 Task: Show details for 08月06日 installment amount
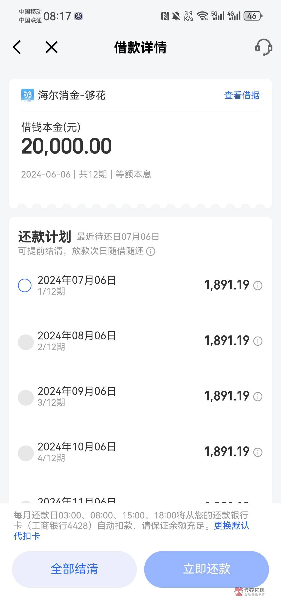point(258,341)
